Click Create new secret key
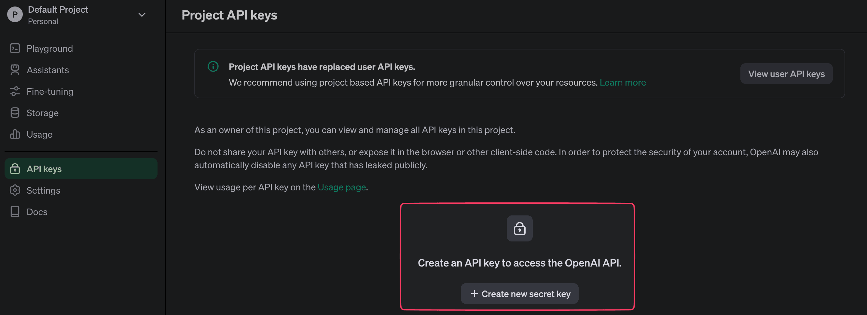 [x=519, y=294]
